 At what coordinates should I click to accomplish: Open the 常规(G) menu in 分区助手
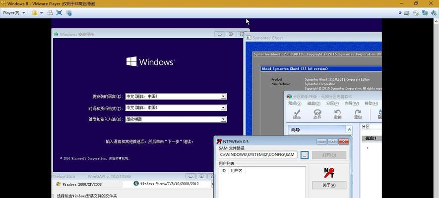(295, 103)
